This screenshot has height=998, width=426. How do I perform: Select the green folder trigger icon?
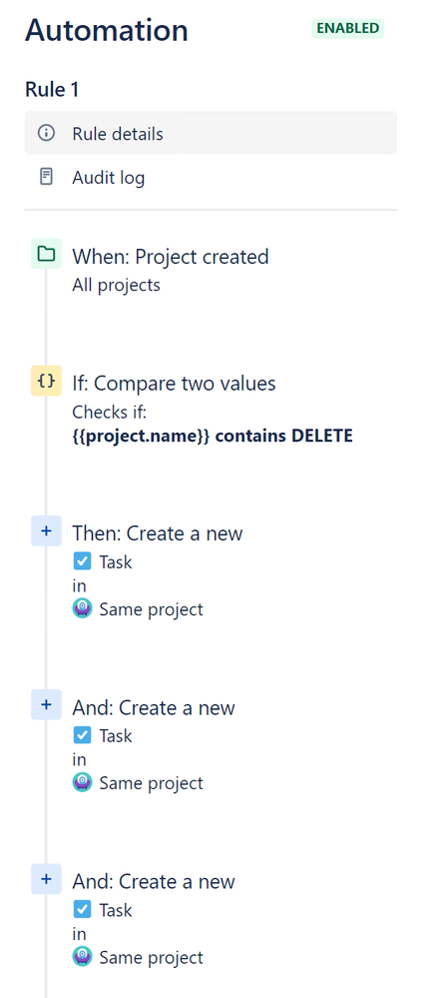tap(46, 254)
